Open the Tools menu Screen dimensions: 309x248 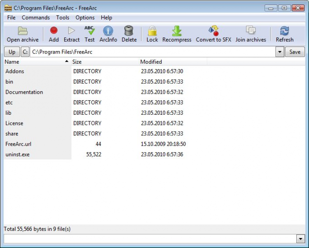point(63,18)
